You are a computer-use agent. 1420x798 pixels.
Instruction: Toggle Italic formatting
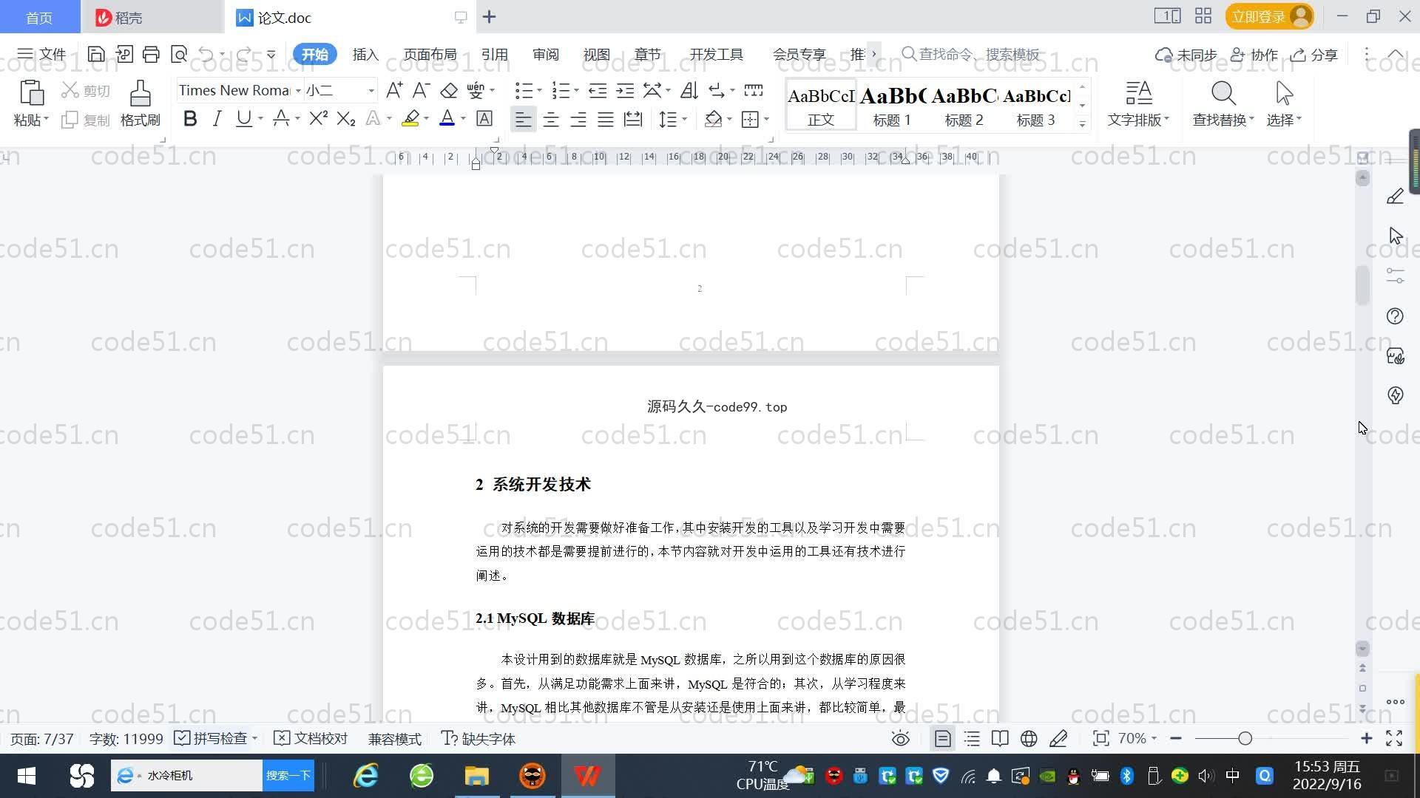pos(217,118)
